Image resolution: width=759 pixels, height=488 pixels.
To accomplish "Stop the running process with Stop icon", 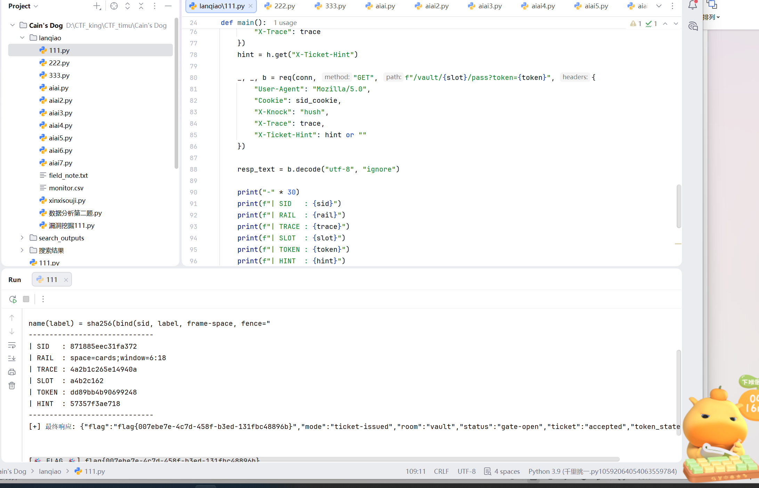I will [x=26, y=299].
